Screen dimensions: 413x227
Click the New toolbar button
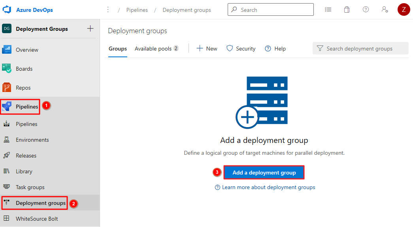207,49
